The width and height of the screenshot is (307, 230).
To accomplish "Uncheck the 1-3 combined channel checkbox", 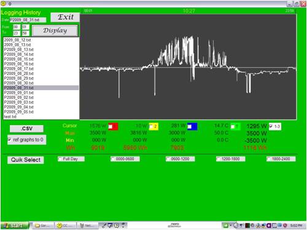I will click(x=271, y=126).
